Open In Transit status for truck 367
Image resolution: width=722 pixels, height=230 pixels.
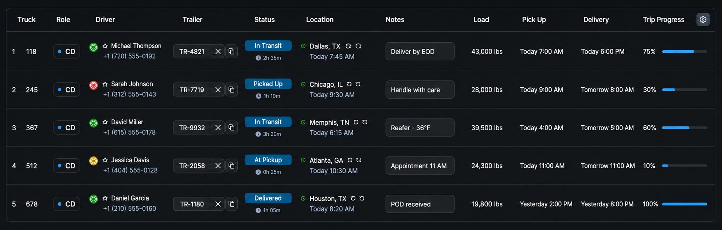pos(268,122)
